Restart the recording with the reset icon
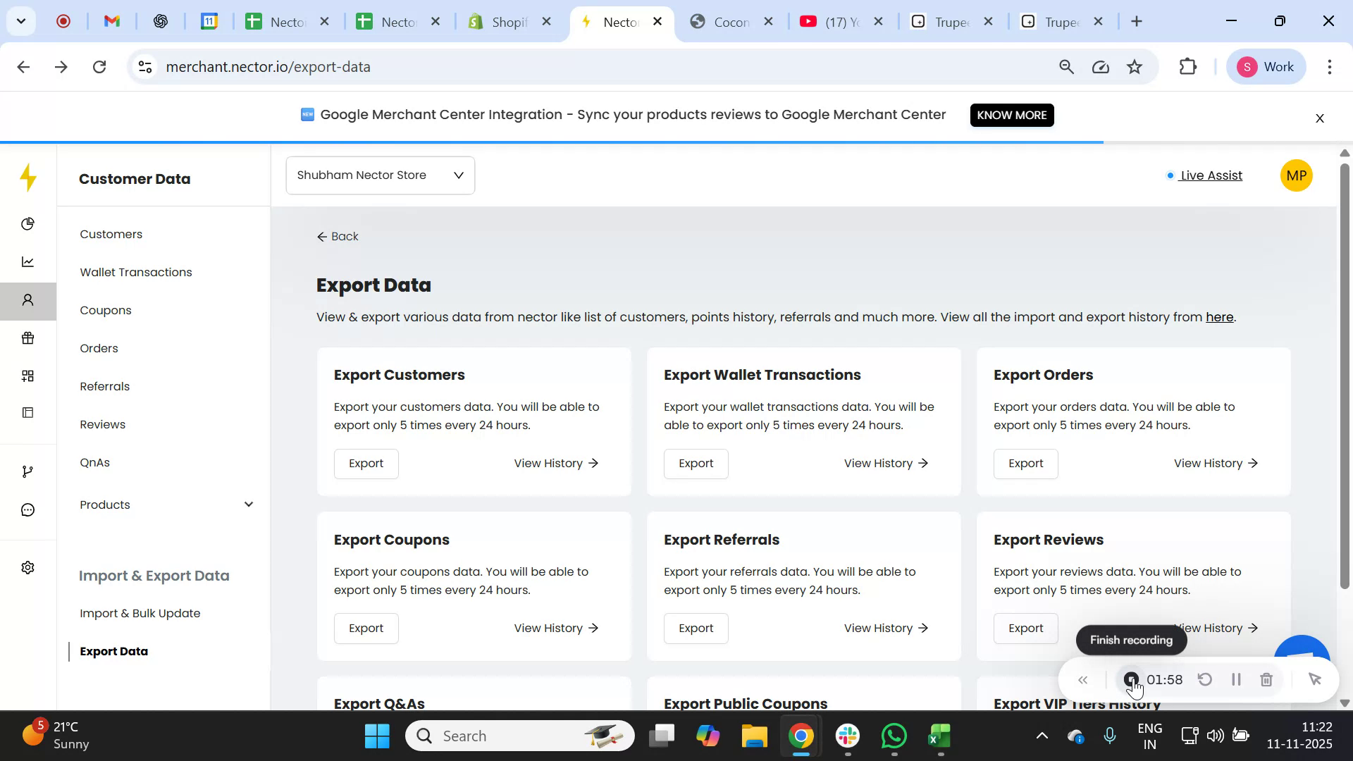The width and height of the screenshot is (1353, 761). pyautogui.click(x=1205, y=680)
